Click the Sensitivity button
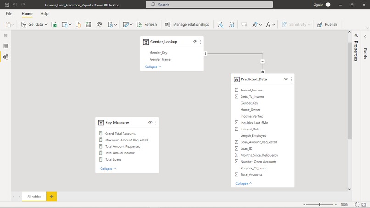This screenshot has height=208, width=370. coord(296,24)
